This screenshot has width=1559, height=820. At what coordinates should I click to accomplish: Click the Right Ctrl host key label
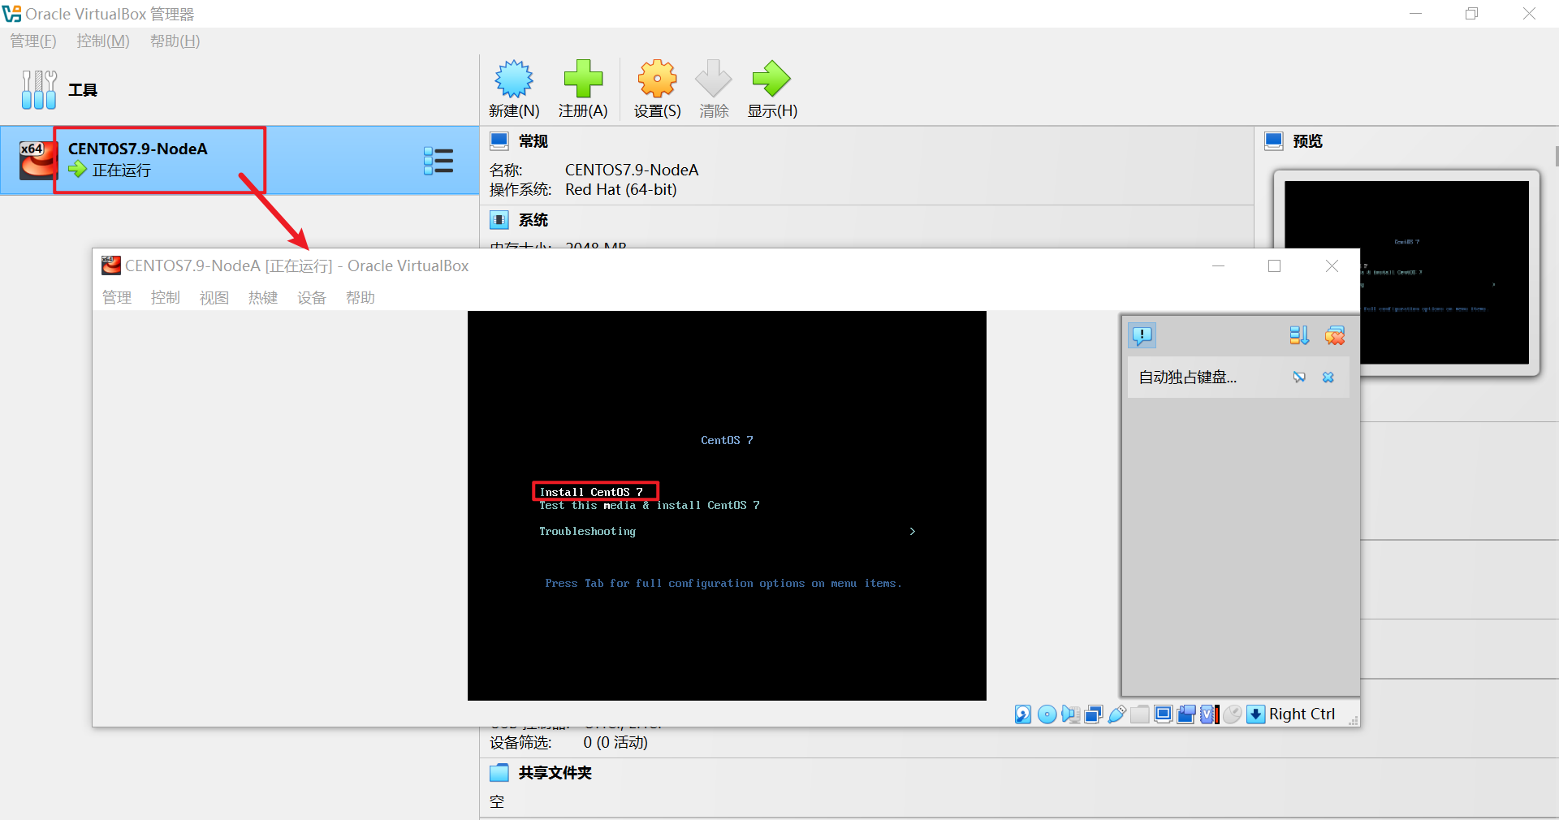1302,714
